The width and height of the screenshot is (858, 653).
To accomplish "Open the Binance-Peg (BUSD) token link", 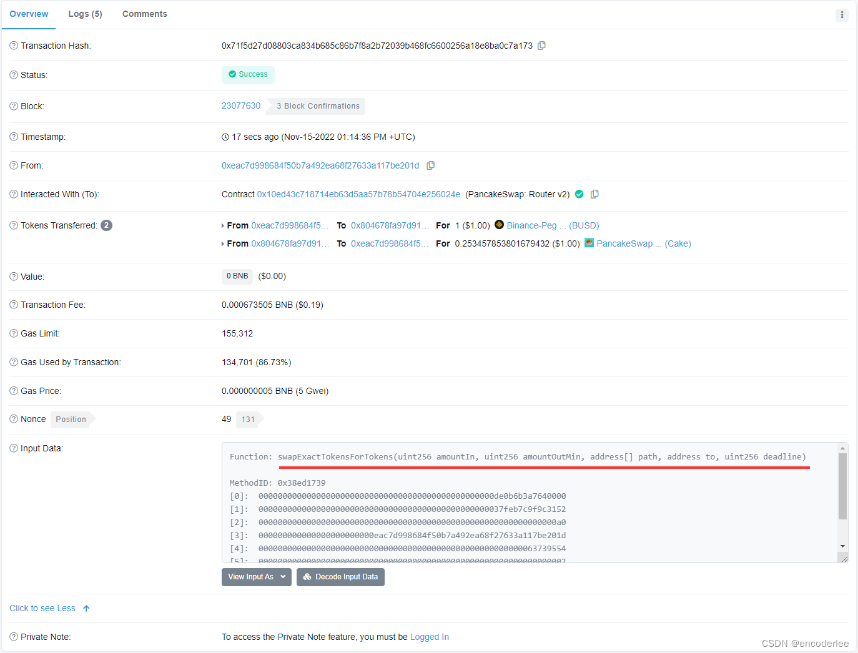I will click(553, 225).
